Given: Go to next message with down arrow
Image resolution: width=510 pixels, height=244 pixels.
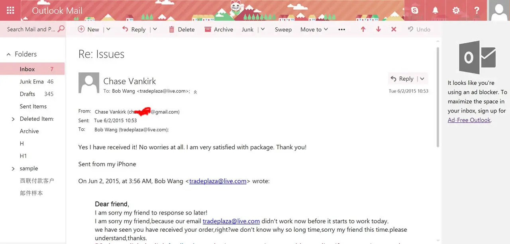Looking at the screenshot, I should (x=378, y=29).
